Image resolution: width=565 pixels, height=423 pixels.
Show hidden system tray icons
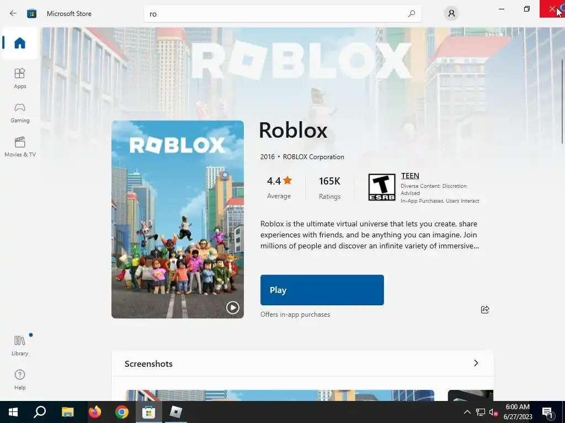point(467,412)
